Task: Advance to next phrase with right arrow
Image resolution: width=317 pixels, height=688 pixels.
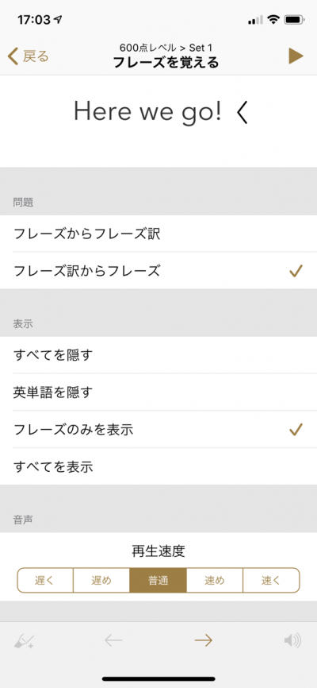Action: pos(204,641)
